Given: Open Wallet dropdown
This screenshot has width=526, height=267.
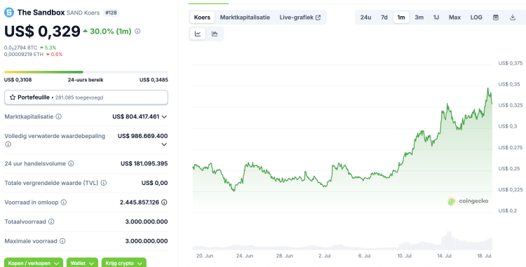Looking at the screenshot, I should [82, 263].
